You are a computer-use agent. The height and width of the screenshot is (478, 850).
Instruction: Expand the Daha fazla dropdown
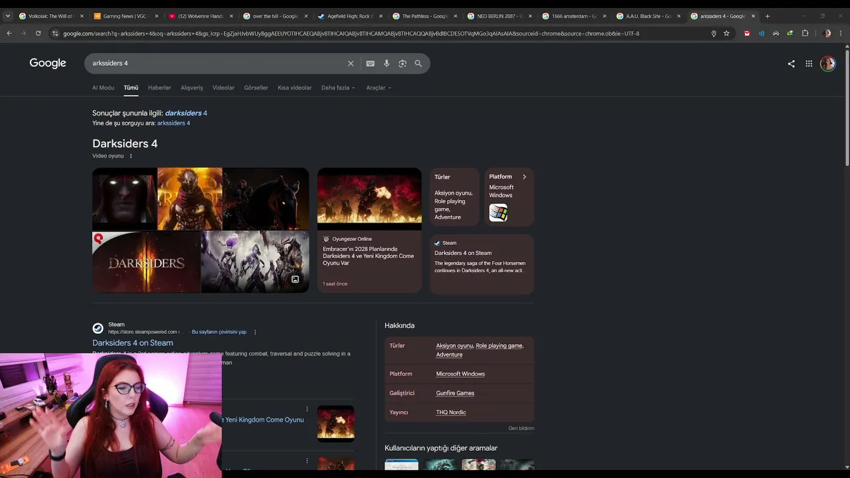point(338,88)
